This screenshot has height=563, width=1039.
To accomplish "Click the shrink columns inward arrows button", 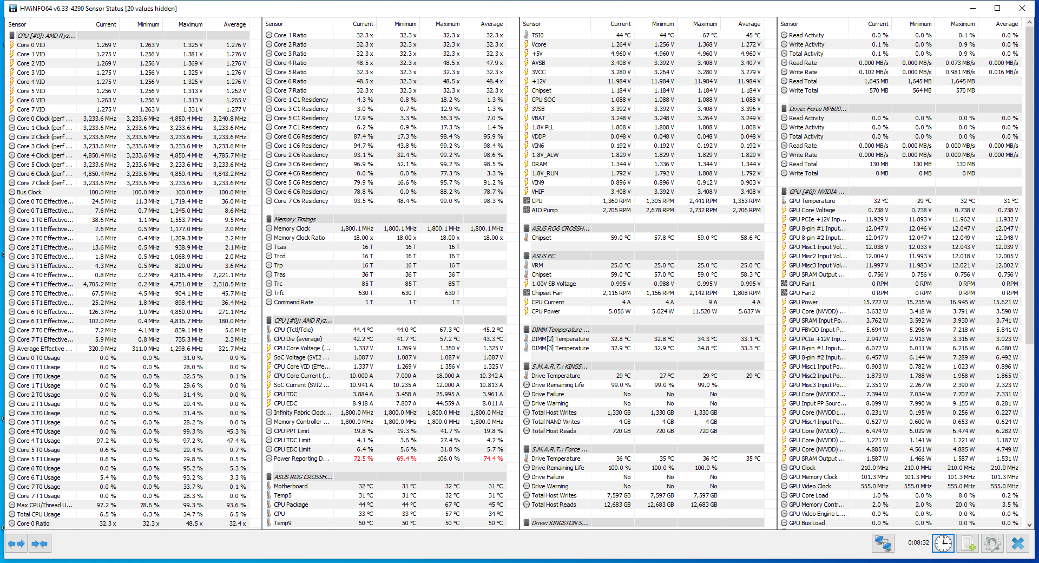I will [x=40, y=544].
